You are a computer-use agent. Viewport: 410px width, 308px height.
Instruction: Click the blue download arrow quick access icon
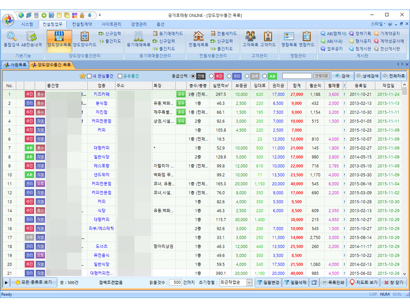coord(90,15)
